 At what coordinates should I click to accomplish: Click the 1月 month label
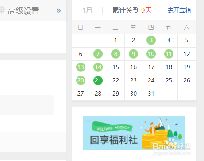click(x=87, y=11)
